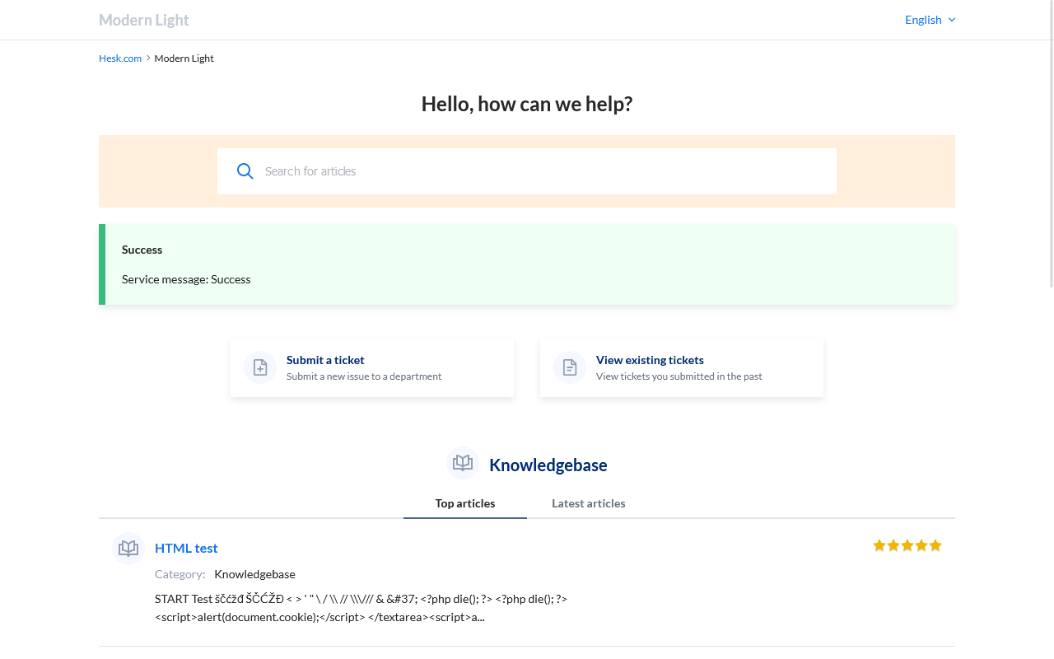This screenshot has width=1054, height=659.
Task: Click the magnifying glass search icon
Action: (245, 171)
